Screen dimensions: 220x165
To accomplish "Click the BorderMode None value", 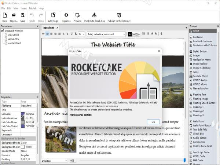I will pyautogui.click(x=28, y=151).
